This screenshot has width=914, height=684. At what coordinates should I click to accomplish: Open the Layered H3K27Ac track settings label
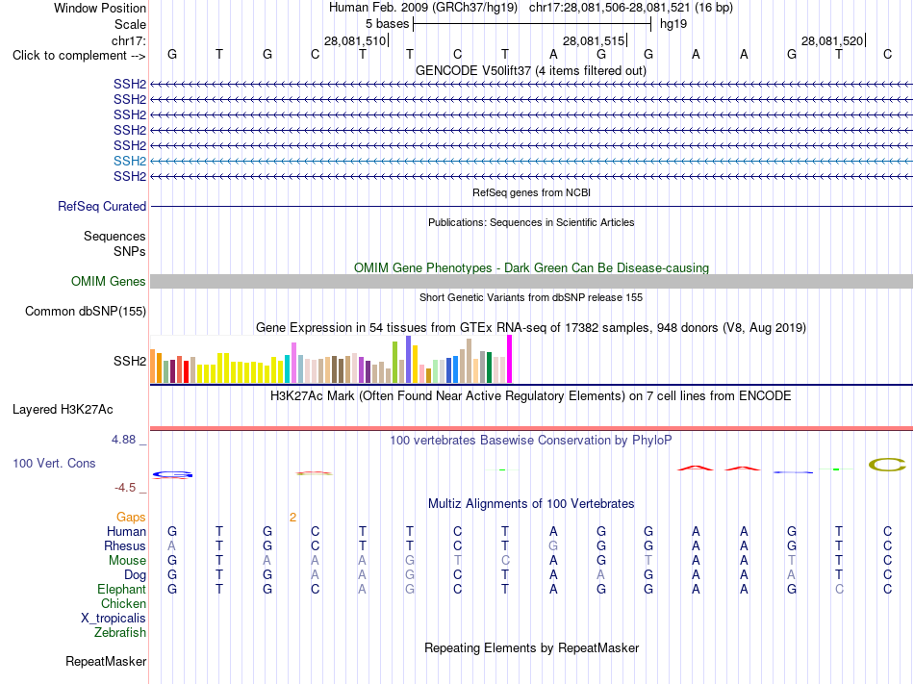click(x=63, y=410)
